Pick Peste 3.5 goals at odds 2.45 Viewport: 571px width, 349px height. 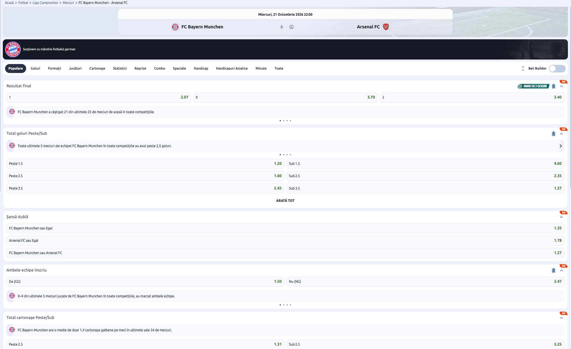tap(145, 188)
